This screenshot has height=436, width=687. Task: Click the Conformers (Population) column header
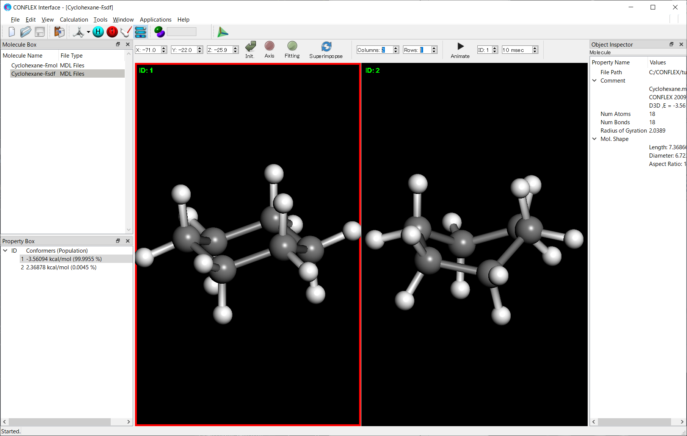pyautogui.click(x=57, y=251)
